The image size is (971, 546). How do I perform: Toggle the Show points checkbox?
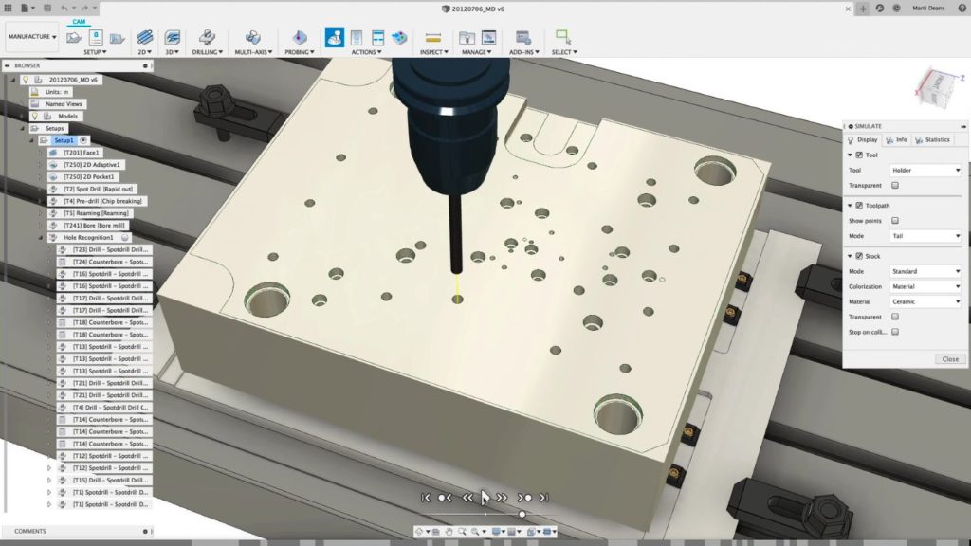(x=895, y=220)
